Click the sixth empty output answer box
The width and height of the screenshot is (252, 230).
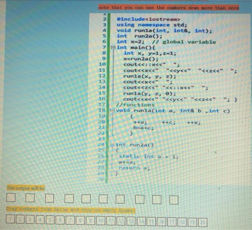coord(103,199)
